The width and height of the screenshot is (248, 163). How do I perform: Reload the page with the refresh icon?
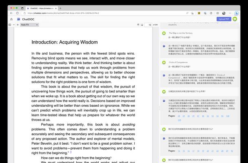click(x=17, y=13)
